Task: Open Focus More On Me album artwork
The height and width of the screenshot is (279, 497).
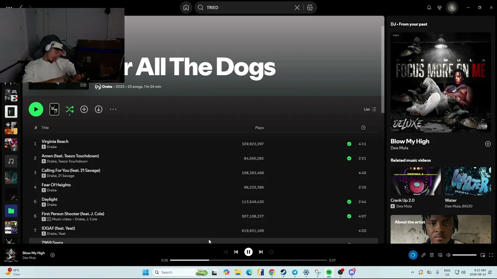Action: 441,82
